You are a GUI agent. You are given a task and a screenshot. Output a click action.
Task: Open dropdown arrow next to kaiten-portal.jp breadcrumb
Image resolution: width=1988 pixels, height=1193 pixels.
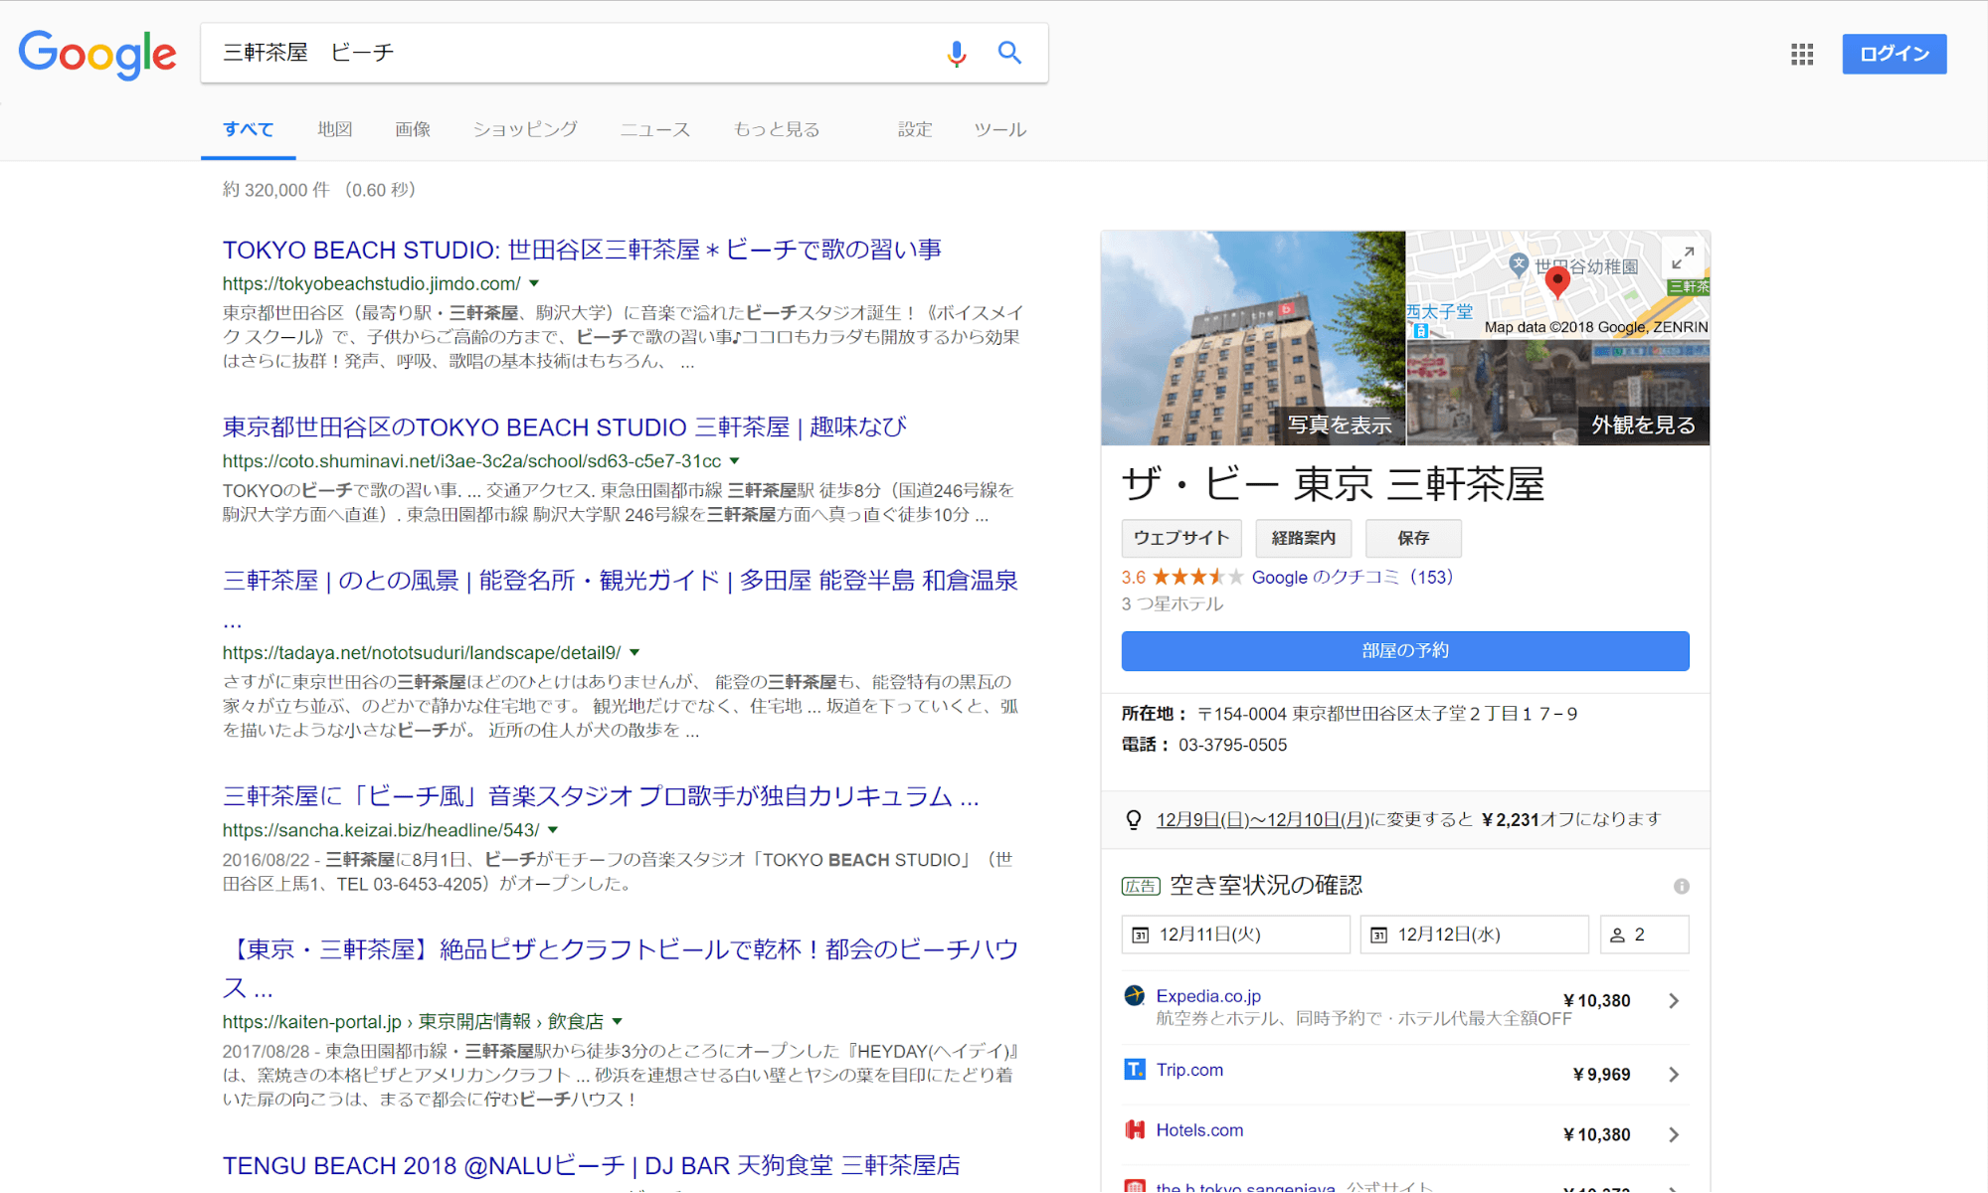(x=618, y=1022)
